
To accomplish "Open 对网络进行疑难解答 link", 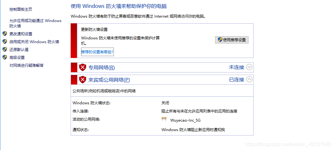I will tap(26, 65).
